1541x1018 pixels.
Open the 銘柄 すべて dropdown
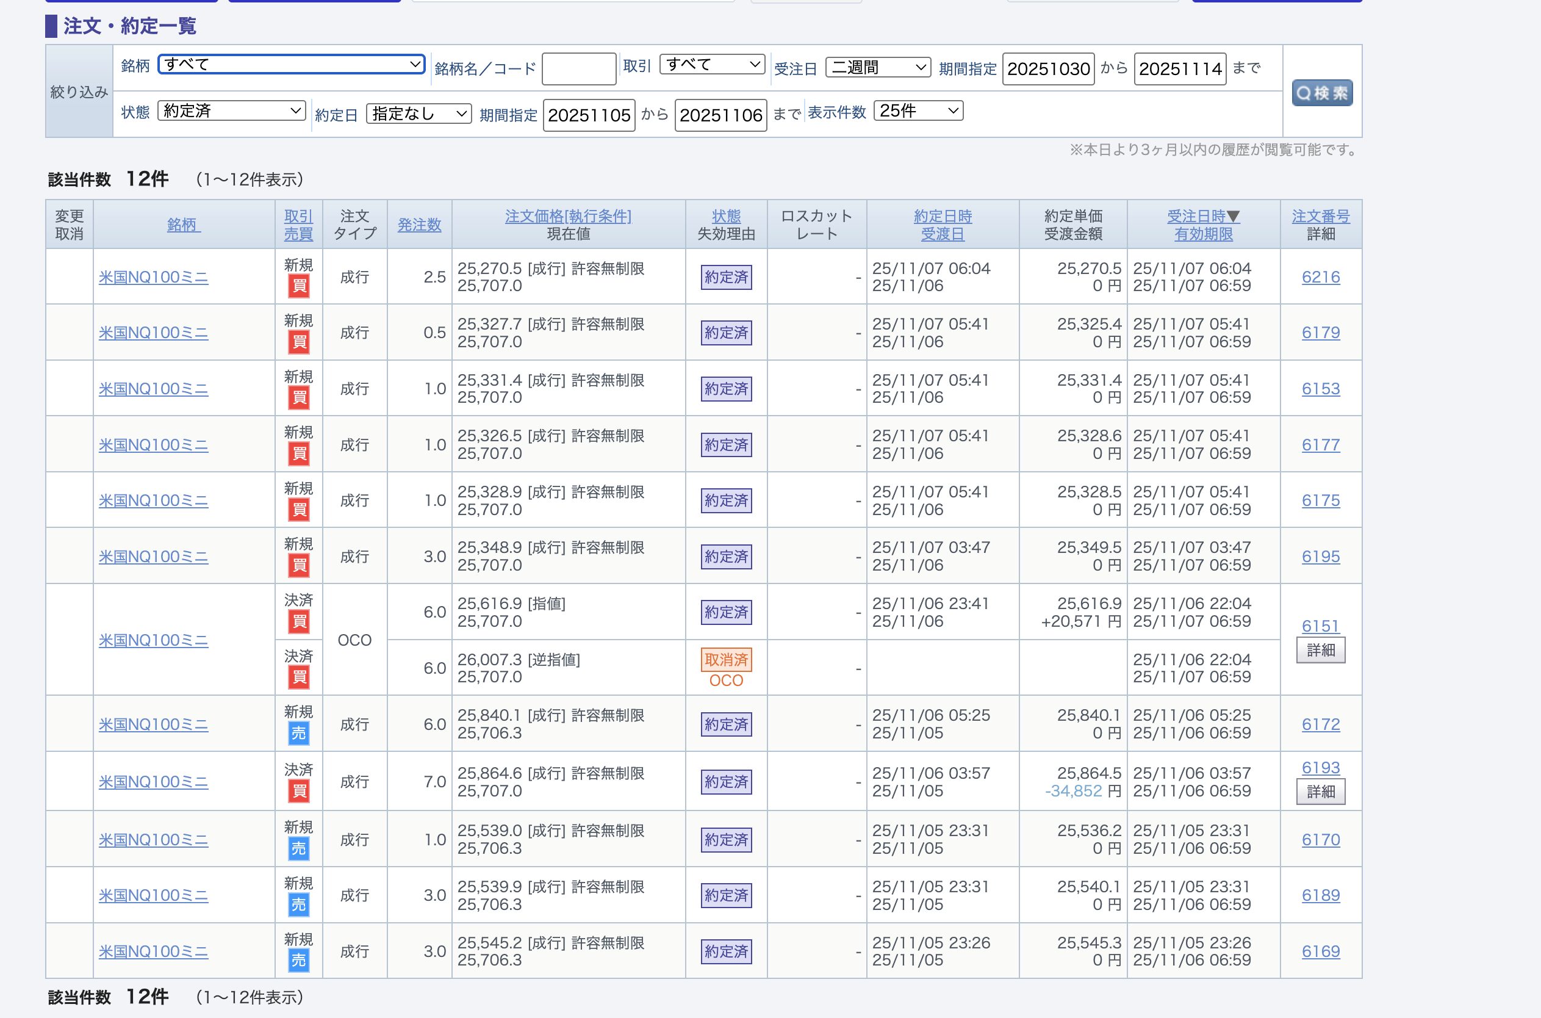tap(290, 63)
